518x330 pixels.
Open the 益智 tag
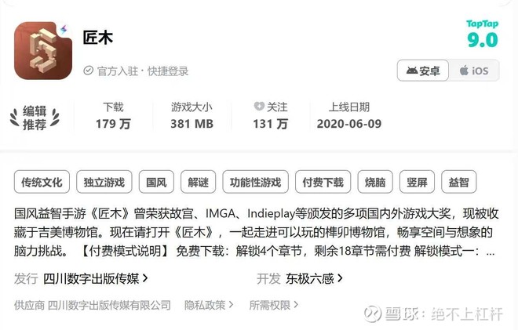tap(459, 182)
